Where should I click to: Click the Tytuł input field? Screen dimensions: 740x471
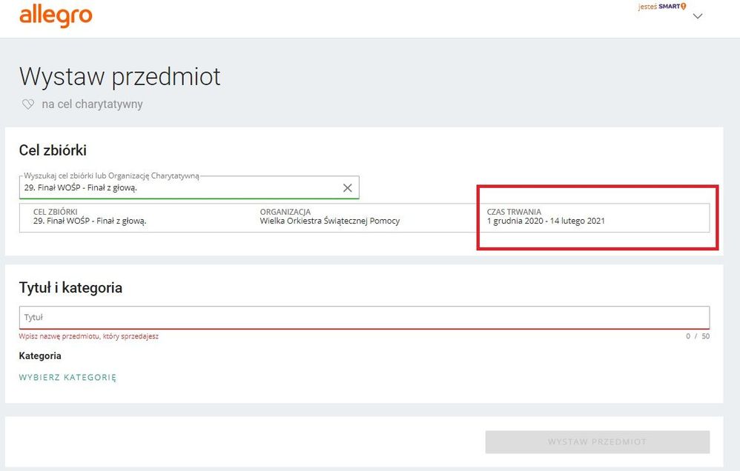[x=363, y=317]
